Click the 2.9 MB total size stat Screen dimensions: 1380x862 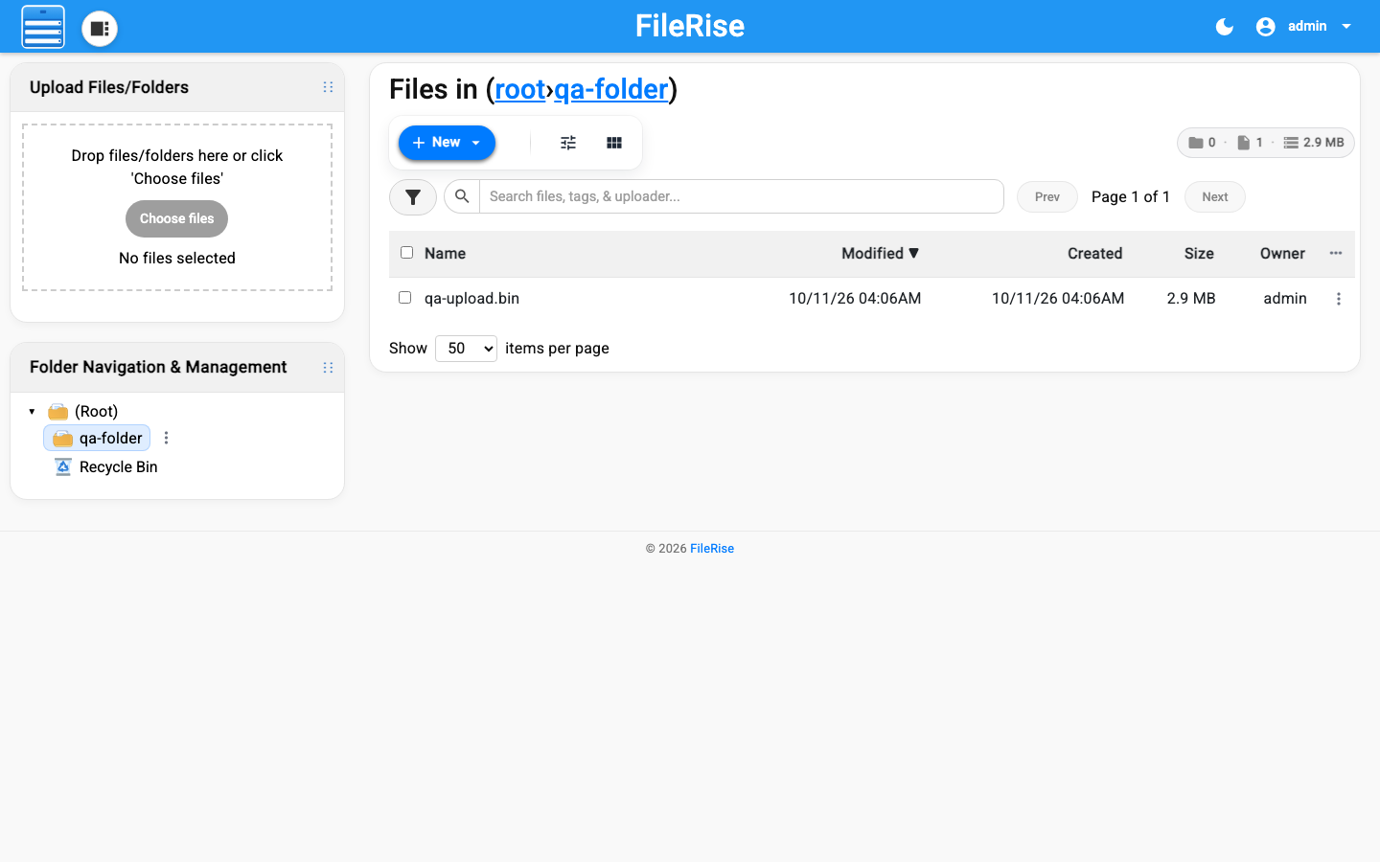[x=1314, y=143]
